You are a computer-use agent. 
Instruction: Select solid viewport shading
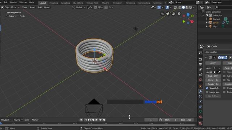(183, 7)
